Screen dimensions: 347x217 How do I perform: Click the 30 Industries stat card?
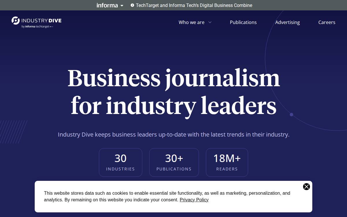point(121,162)
